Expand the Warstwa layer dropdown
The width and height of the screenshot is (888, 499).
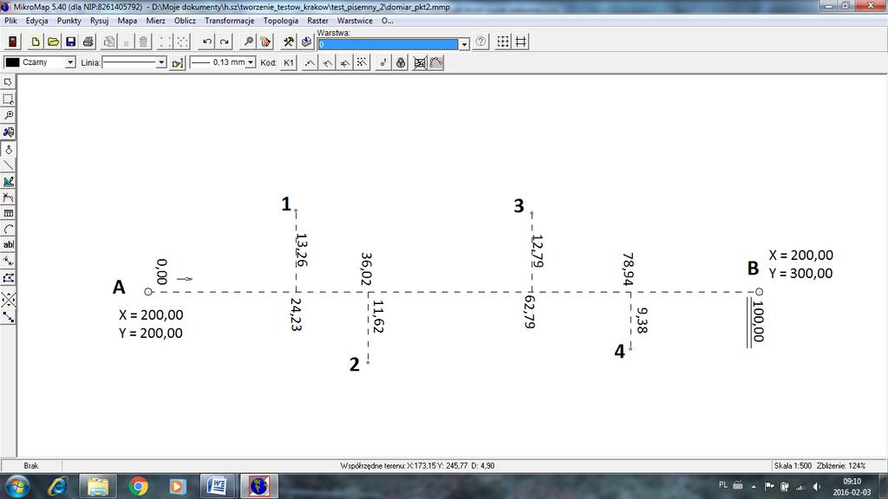(464, 44)
